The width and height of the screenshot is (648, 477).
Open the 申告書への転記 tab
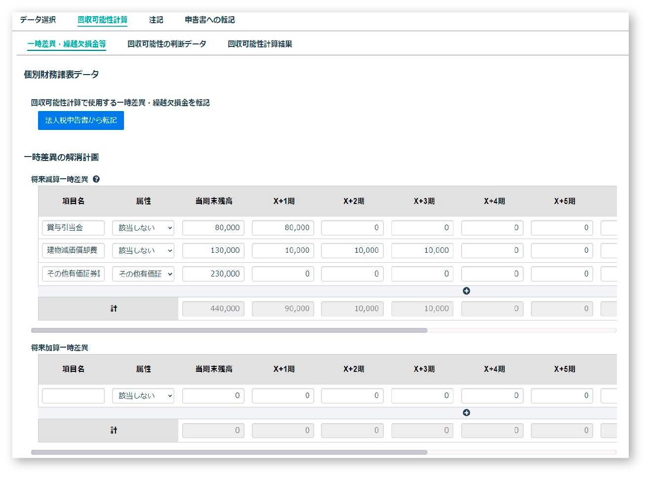click(209, 20)
